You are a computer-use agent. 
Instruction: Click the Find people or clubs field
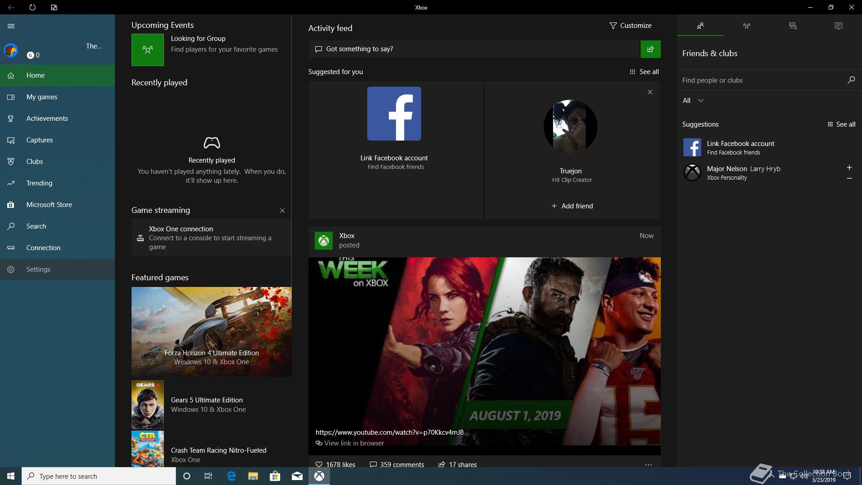pos(761,80)
